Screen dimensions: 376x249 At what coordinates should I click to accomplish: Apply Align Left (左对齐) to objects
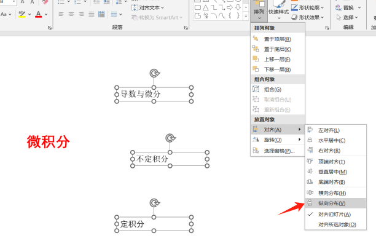(x=335, y=130)
